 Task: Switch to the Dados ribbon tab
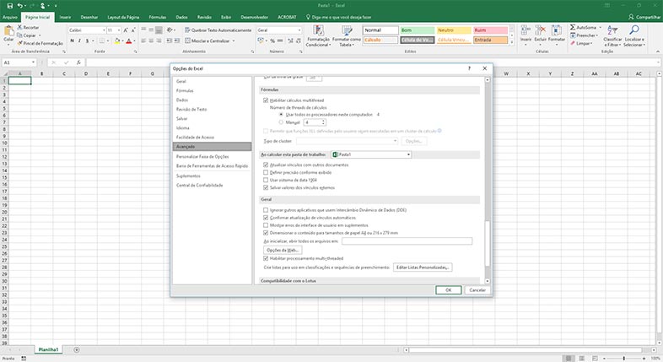click(x=182, y=17)
